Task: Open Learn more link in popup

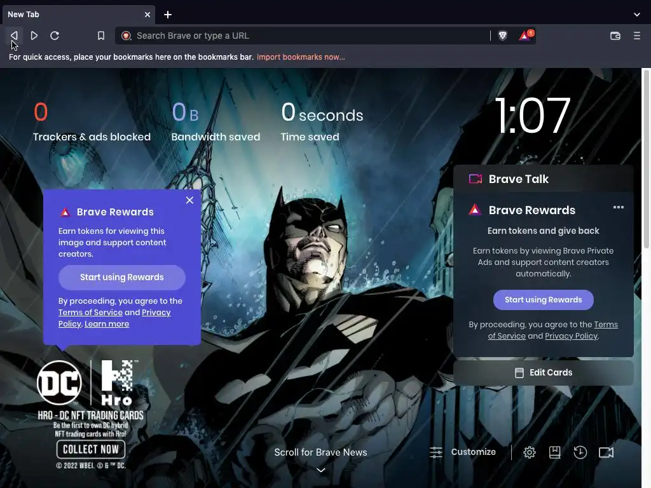Action: pos(107,324)
